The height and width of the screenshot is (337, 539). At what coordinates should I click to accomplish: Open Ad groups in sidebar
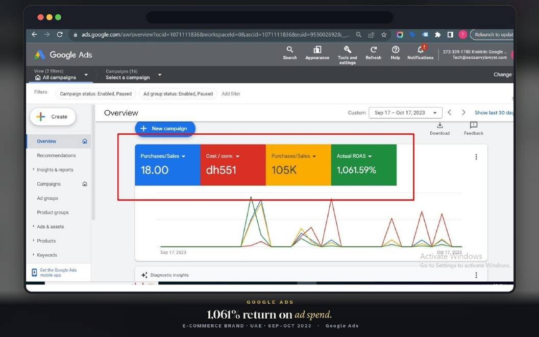pos(47,198)
